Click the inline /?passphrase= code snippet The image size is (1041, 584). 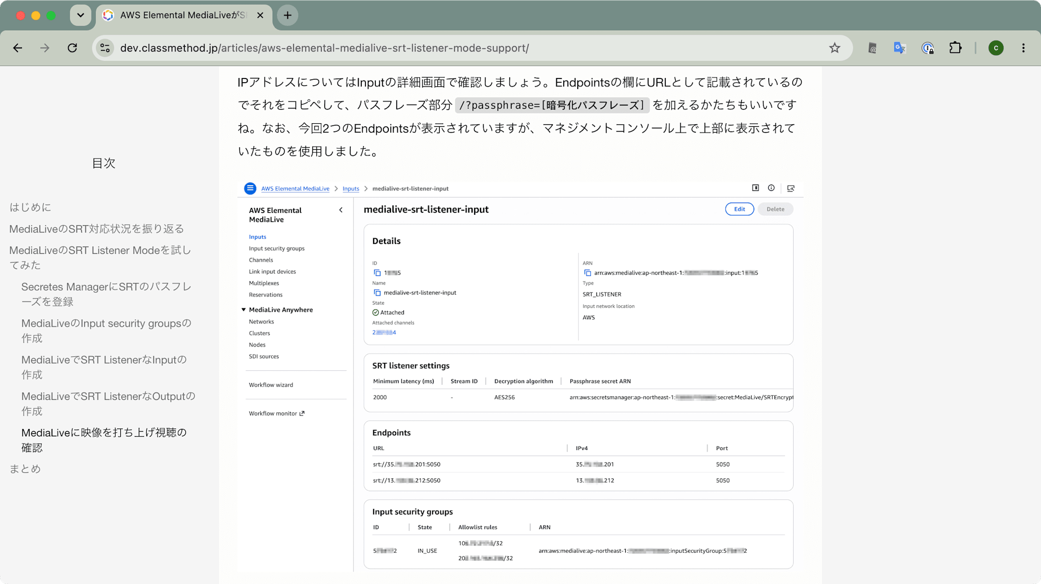click(552, 105)
